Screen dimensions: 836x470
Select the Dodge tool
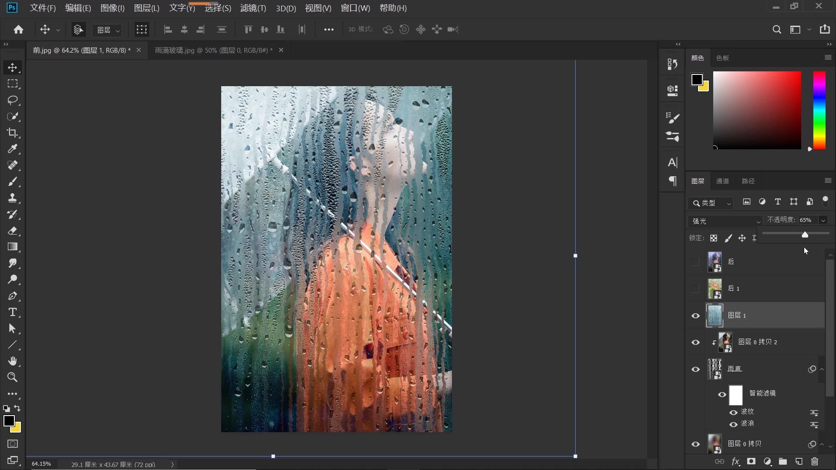pyautogui.click(x=12, y=279)
